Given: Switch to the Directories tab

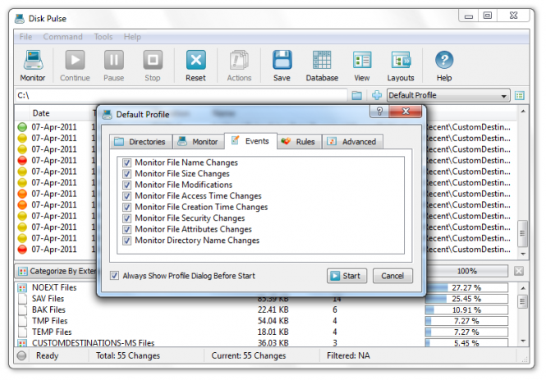Looking at the screenshot, I should tap(141, 142).
